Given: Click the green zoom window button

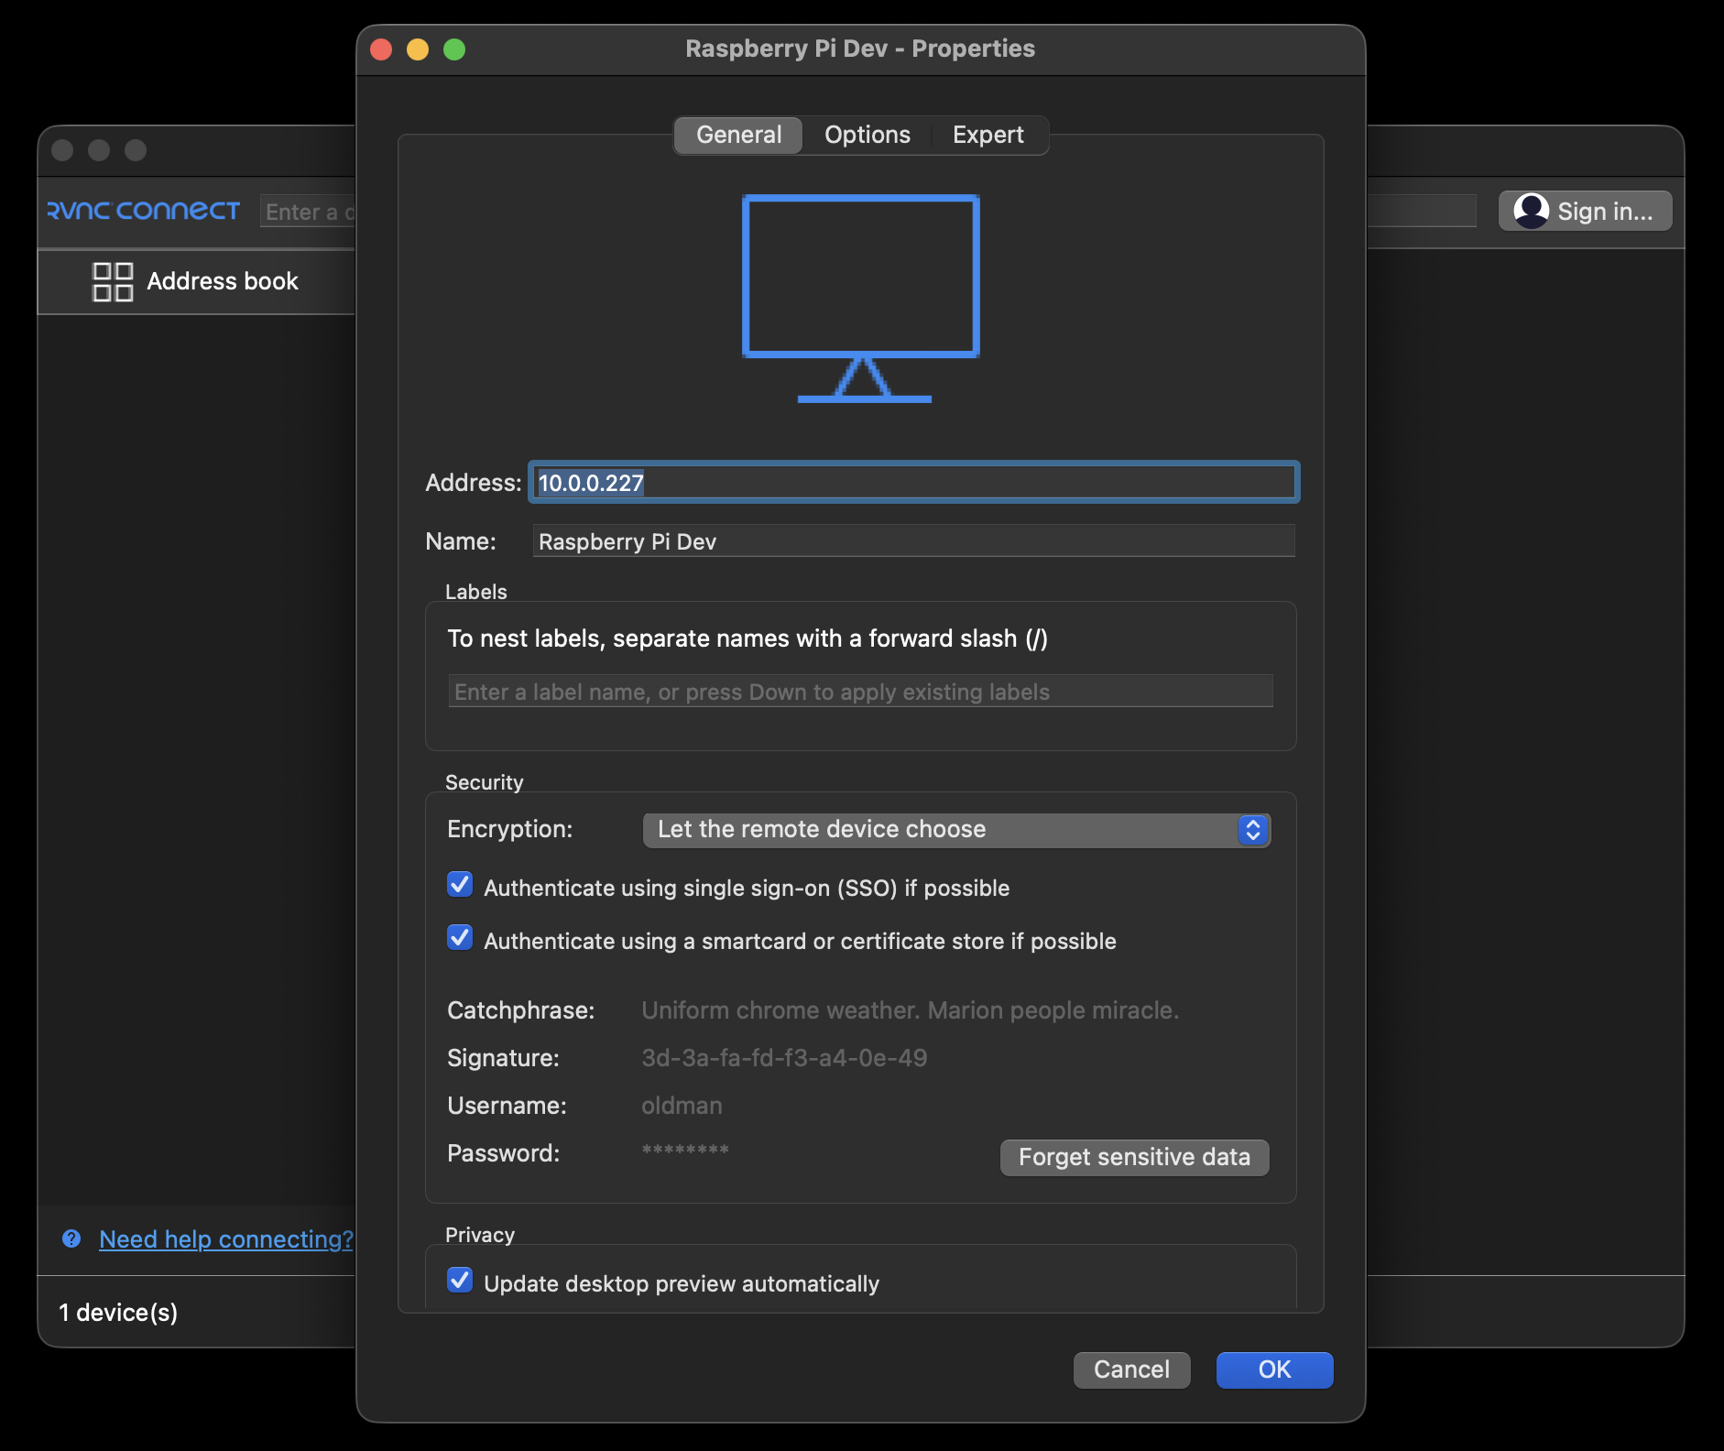Looking at the screenshot, I should click(454, 49).
